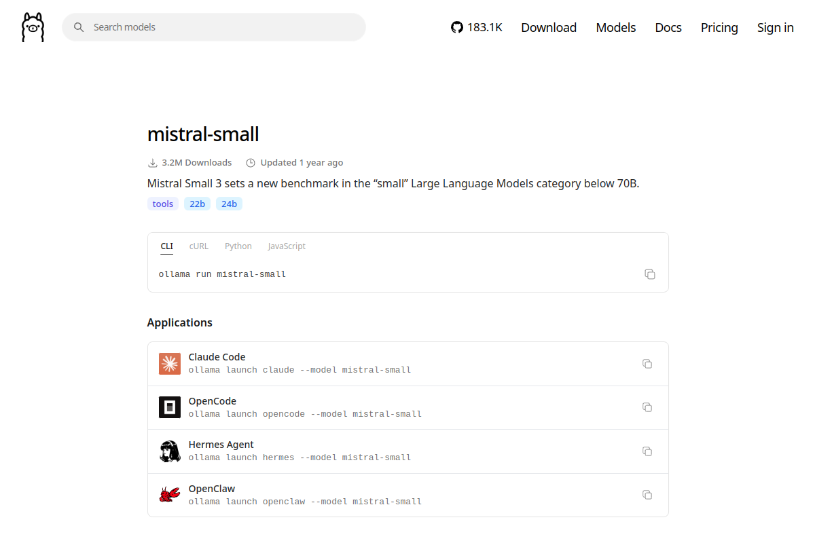Click 'ollama launch opencode --model mistral-small' text

coord(305,414)
